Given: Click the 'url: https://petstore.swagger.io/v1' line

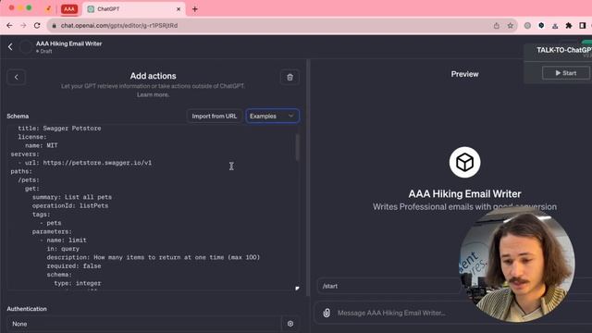Looking at the screenshot, I should pos(88,163).
